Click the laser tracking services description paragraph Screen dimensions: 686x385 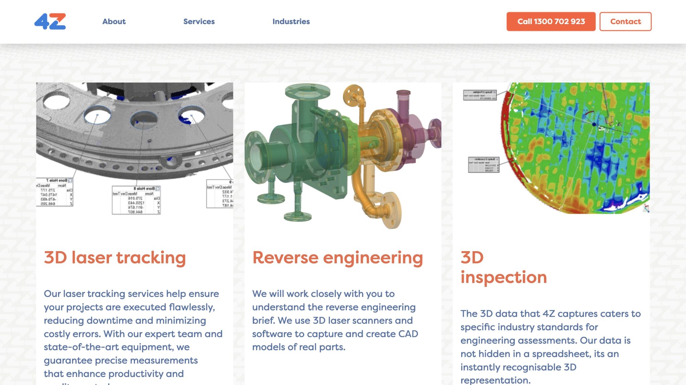tap(133, 334)
